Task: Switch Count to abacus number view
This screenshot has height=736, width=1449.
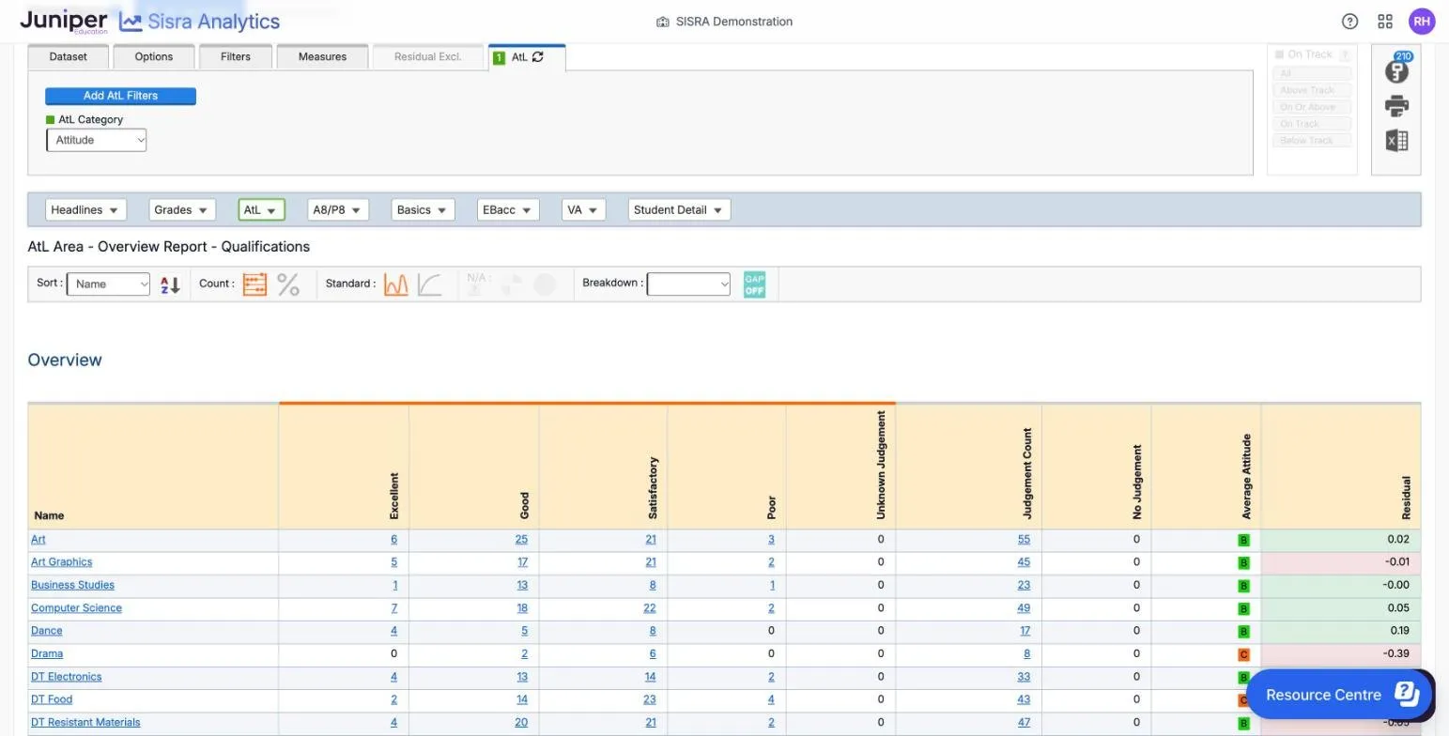Action: (x=254, y=284)
